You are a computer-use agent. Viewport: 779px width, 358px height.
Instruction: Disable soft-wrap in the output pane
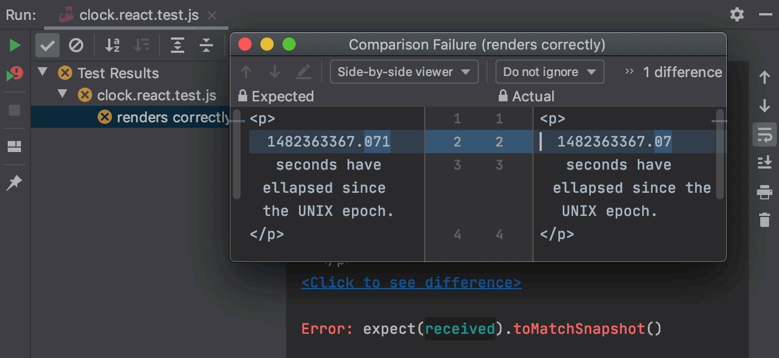tap(765, 134)
